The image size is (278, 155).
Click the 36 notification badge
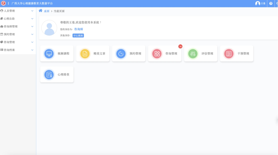pos(180,47)
